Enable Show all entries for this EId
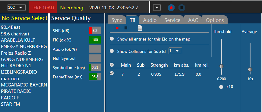Screen dimensions: 262x112 click(x=112, y=39)
